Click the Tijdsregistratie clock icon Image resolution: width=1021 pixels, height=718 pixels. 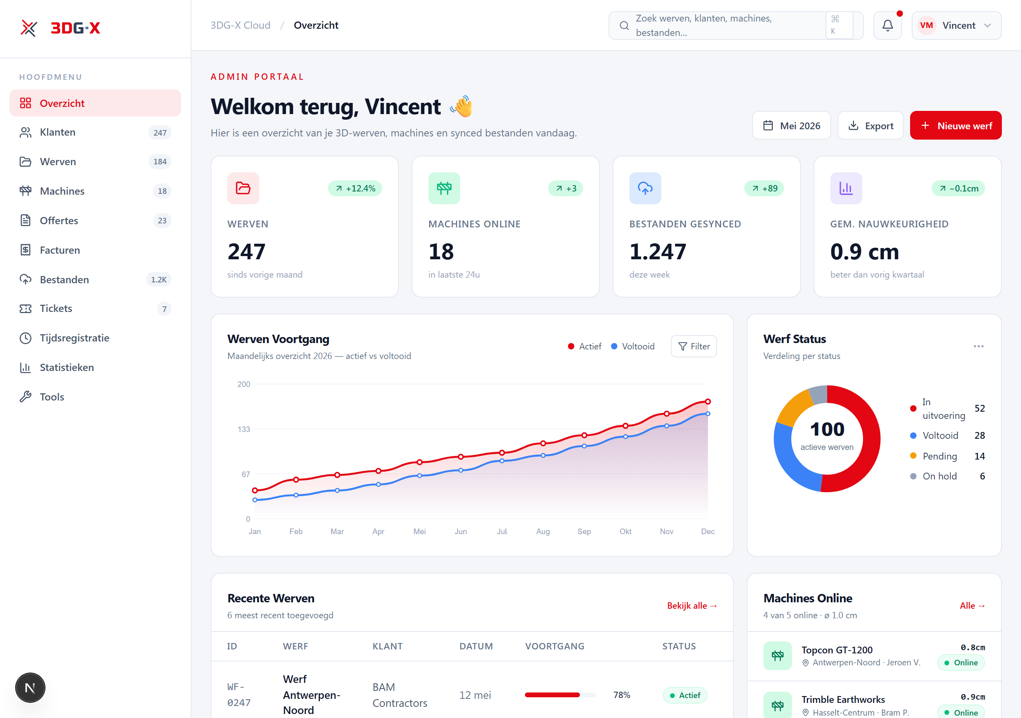pyautogui.click(x=26, y=338)
